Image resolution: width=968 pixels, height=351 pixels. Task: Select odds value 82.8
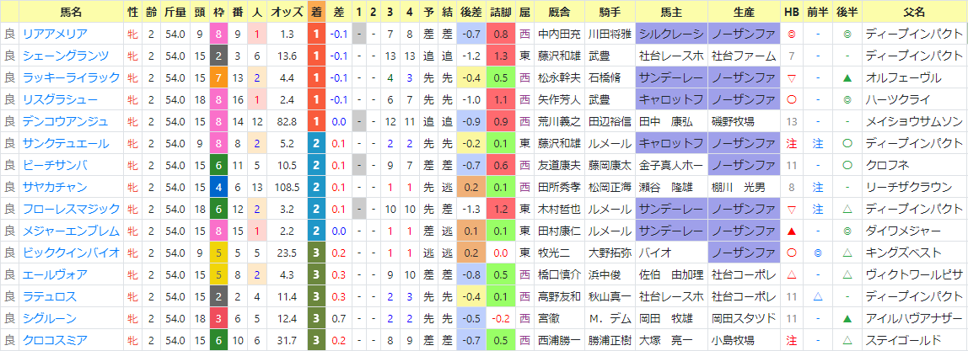point(287,122)
